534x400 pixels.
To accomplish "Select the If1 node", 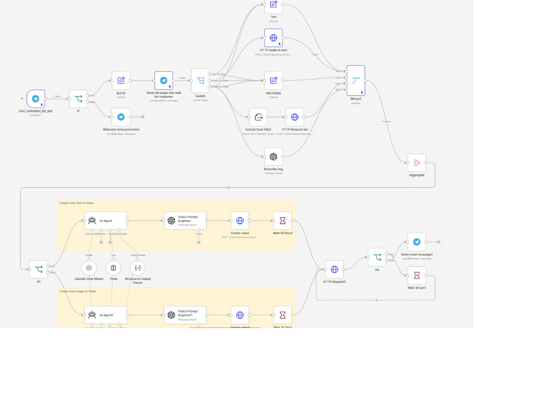I will pyautogui.click(x=38, y=269).
